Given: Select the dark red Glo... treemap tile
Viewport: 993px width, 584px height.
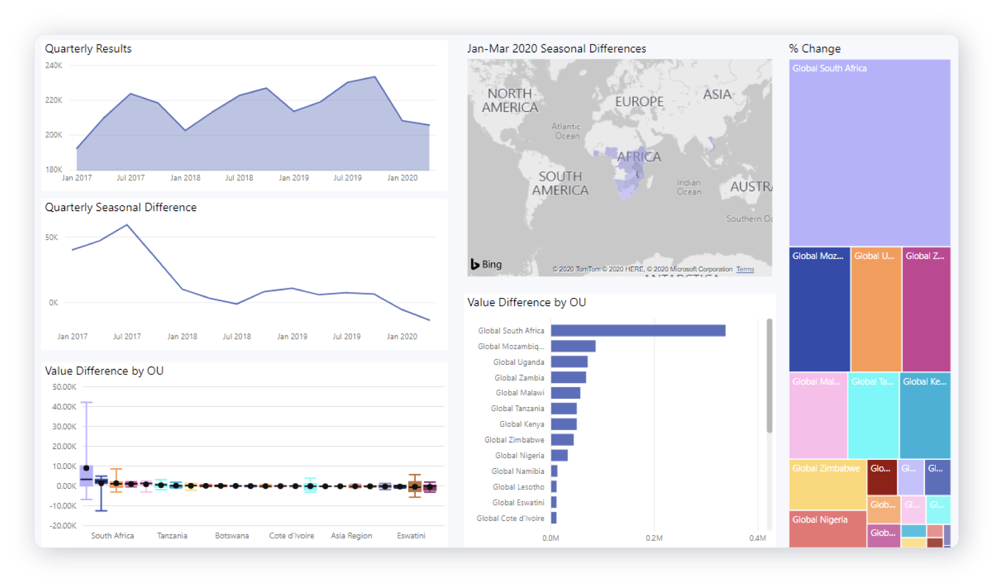Looking at the screenshot, I should click(x=882, y=477).
